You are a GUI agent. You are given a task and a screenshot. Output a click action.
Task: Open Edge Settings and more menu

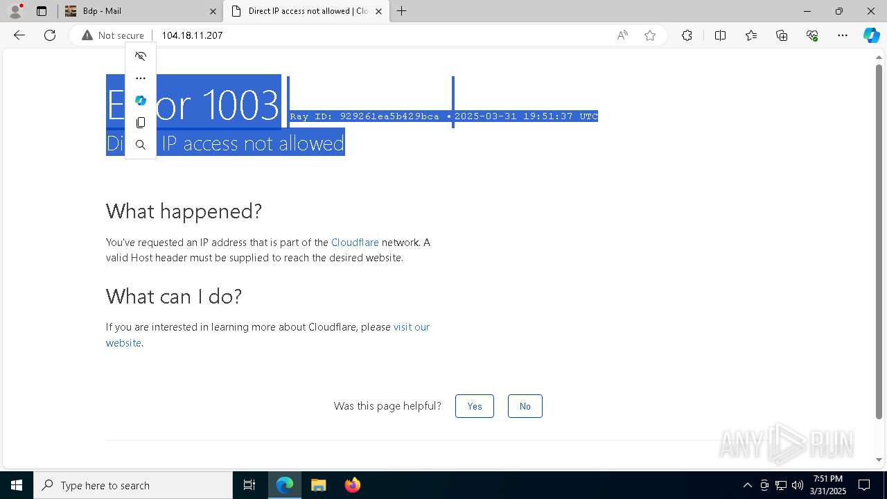[843, 35]
